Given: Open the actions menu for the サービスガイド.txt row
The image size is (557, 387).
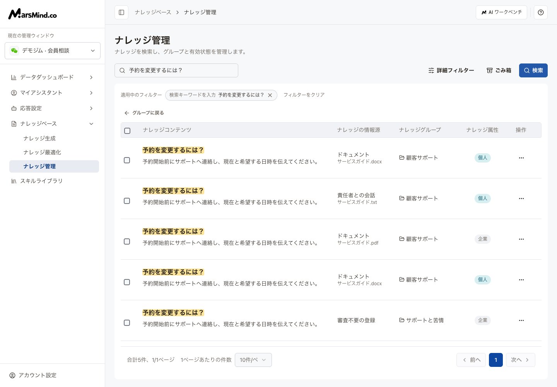Looking at the screenshot, I should 521,199.
